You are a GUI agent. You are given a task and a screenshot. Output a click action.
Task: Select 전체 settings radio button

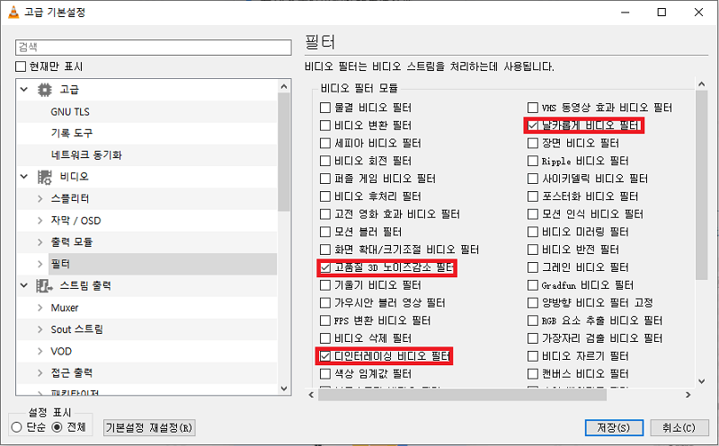tap(57, 427)
